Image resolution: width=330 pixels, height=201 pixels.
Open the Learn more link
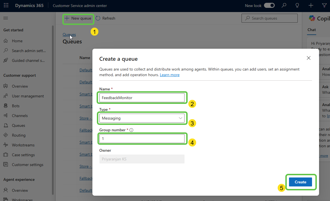coord(170,75)
